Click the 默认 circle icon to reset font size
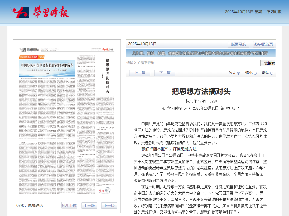This screenshot has width=289, height=216. tap(272, 73)
